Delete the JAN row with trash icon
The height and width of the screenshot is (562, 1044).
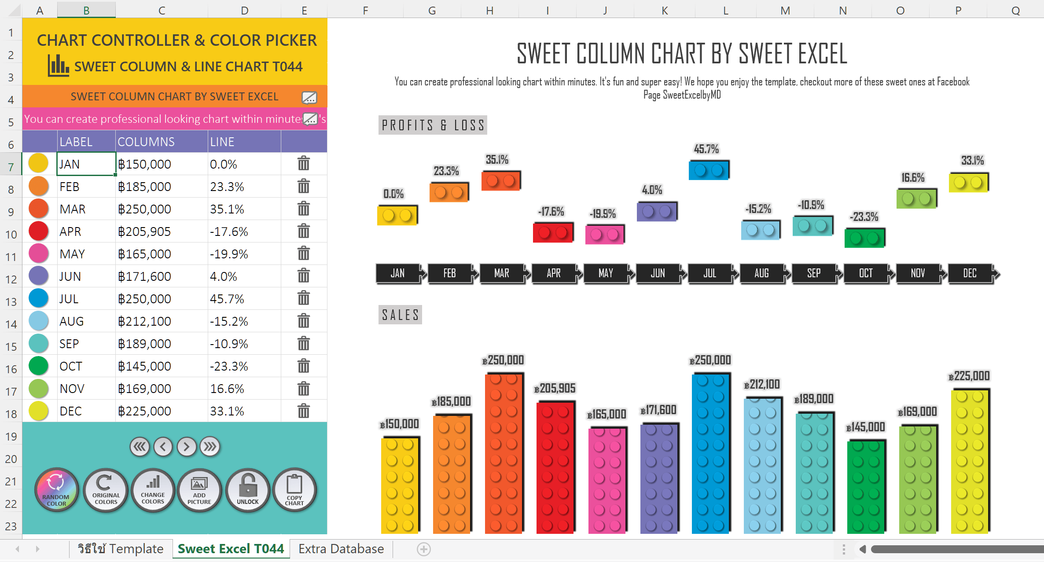pos(304,163)
